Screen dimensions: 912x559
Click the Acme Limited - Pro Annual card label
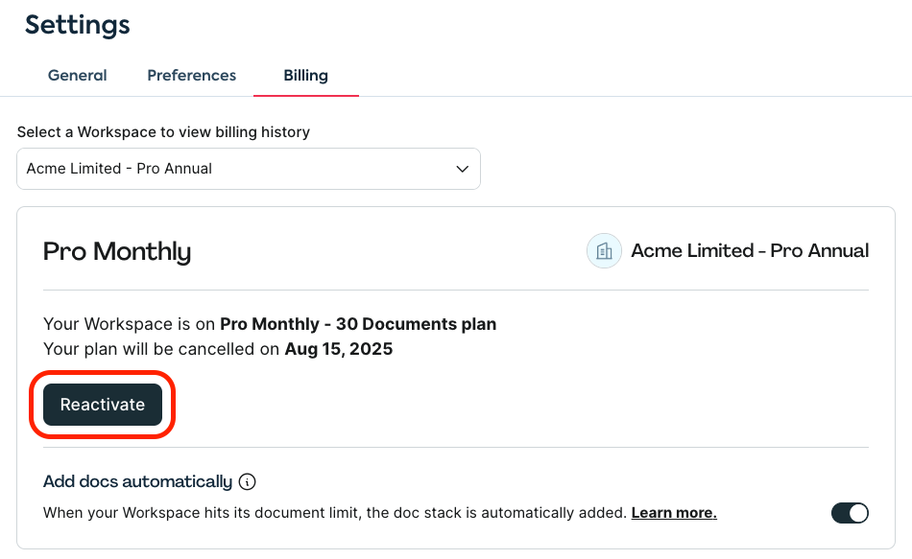(x=749, y=251)
